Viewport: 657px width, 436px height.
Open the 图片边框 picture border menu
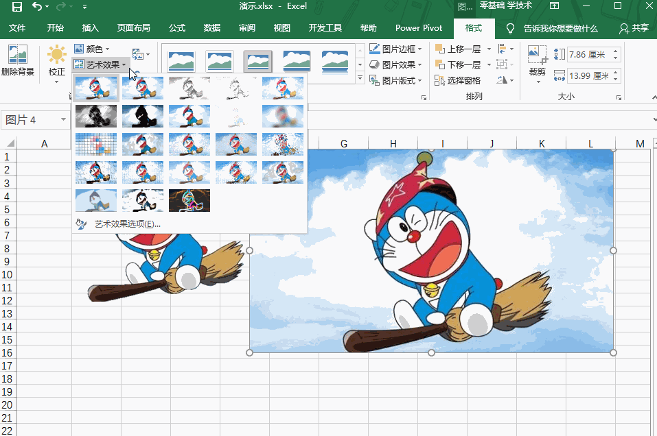click(x=395, y=49)
